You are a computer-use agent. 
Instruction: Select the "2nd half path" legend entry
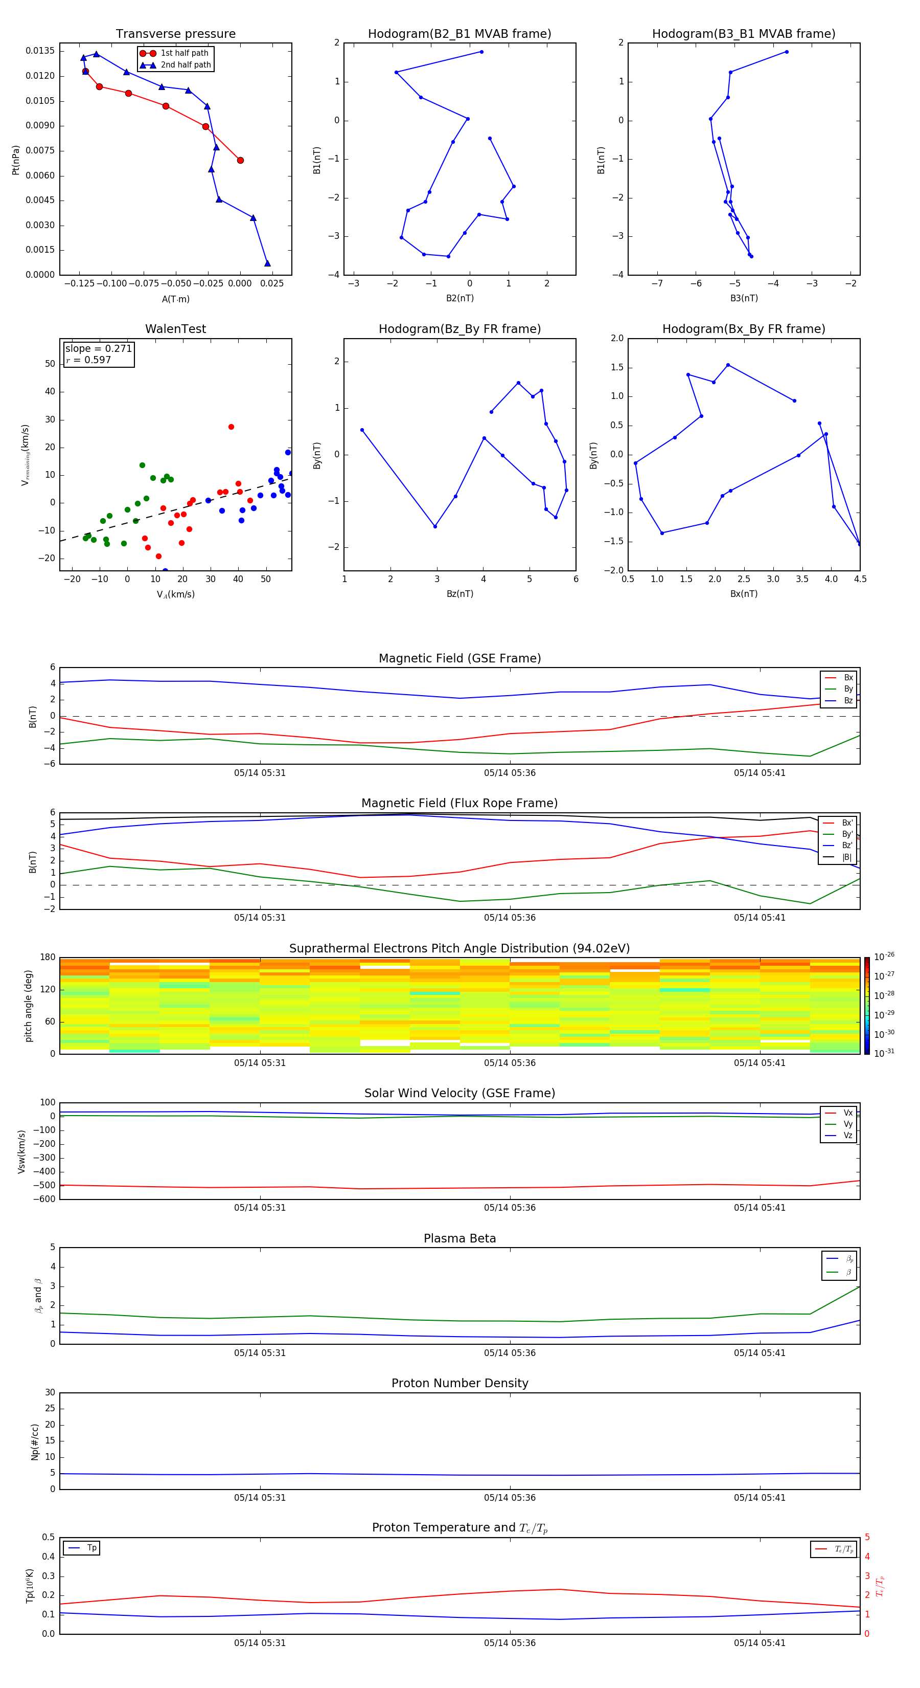[175, 65]
